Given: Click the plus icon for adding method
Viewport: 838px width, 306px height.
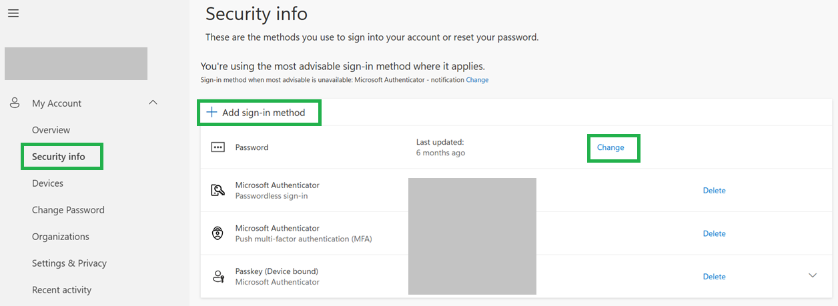Looking at the screenshot, I should (x=212, y=113).
